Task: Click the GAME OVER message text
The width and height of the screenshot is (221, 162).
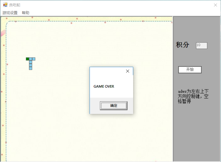Action: coord(104,86)
